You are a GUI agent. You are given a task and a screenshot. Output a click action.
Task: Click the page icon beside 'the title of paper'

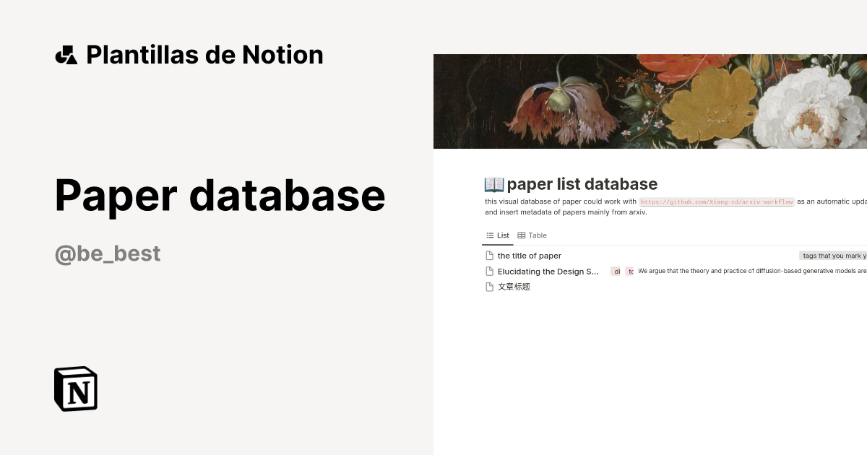(x=489, y=255)
